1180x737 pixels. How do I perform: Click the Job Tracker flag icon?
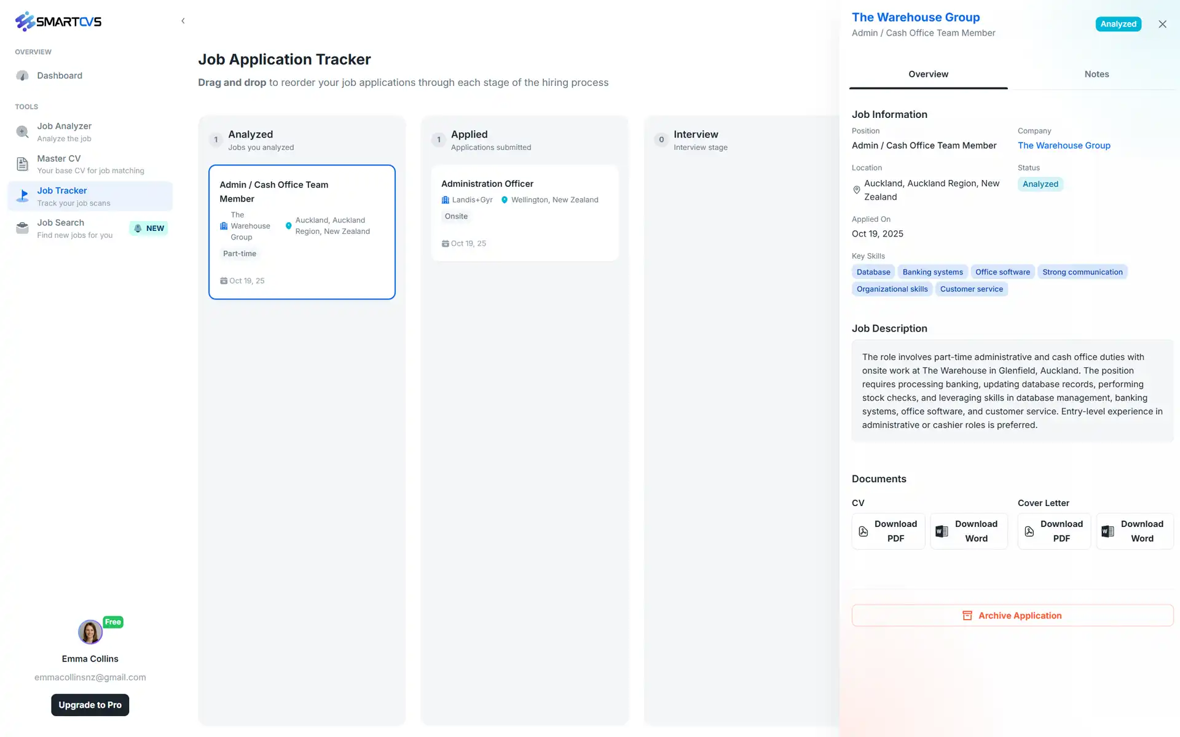click(x=22, y=196)
